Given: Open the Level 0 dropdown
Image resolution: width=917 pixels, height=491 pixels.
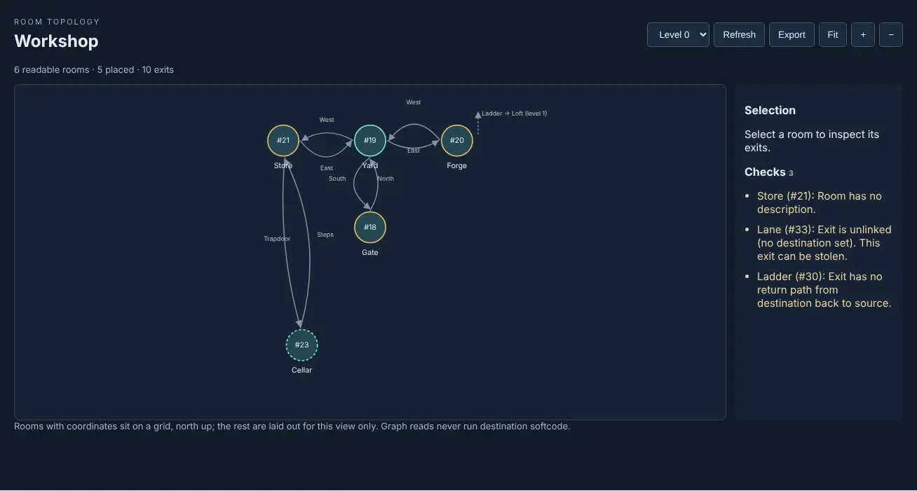Looking at the screenshot, I should click(x=678, y=35).
